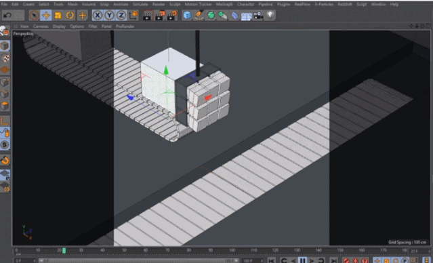This screenshot has width=433, height=263.
Task: Open the viewport ProRender menu
Action: (125, 26)
